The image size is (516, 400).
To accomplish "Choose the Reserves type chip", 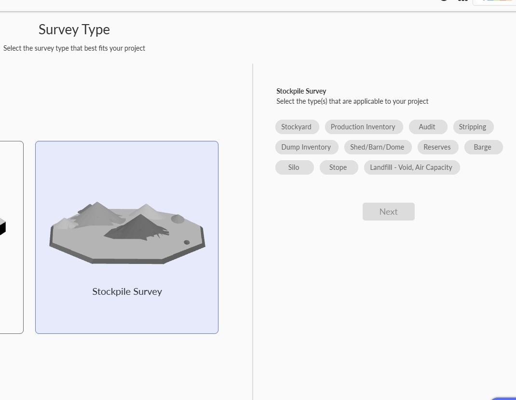I will (438, 147).
